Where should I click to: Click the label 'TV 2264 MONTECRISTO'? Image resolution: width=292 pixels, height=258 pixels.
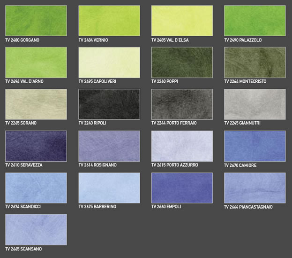click(x=245, y=81)
